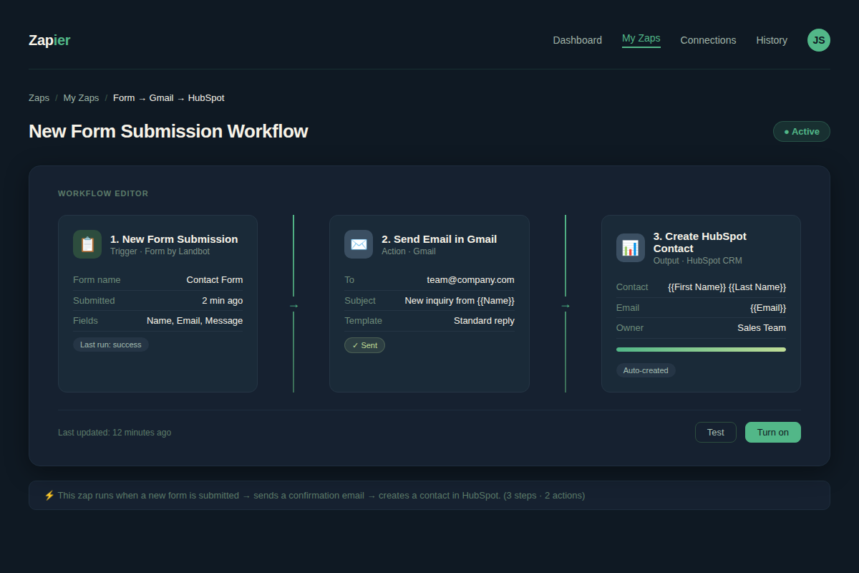Click the Owner label in HubSpot step
Image resolution: width=859 pixels, height=573 pixels.
click(x=630, y=328)
